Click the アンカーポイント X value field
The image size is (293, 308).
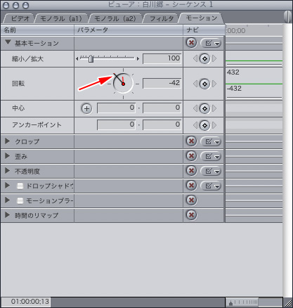pos(117,125)
